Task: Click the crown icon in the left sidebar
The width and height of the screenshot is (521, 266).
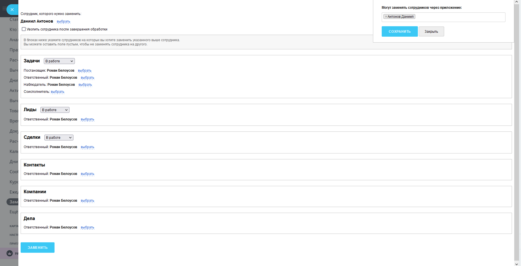Action: coord(10,253)
